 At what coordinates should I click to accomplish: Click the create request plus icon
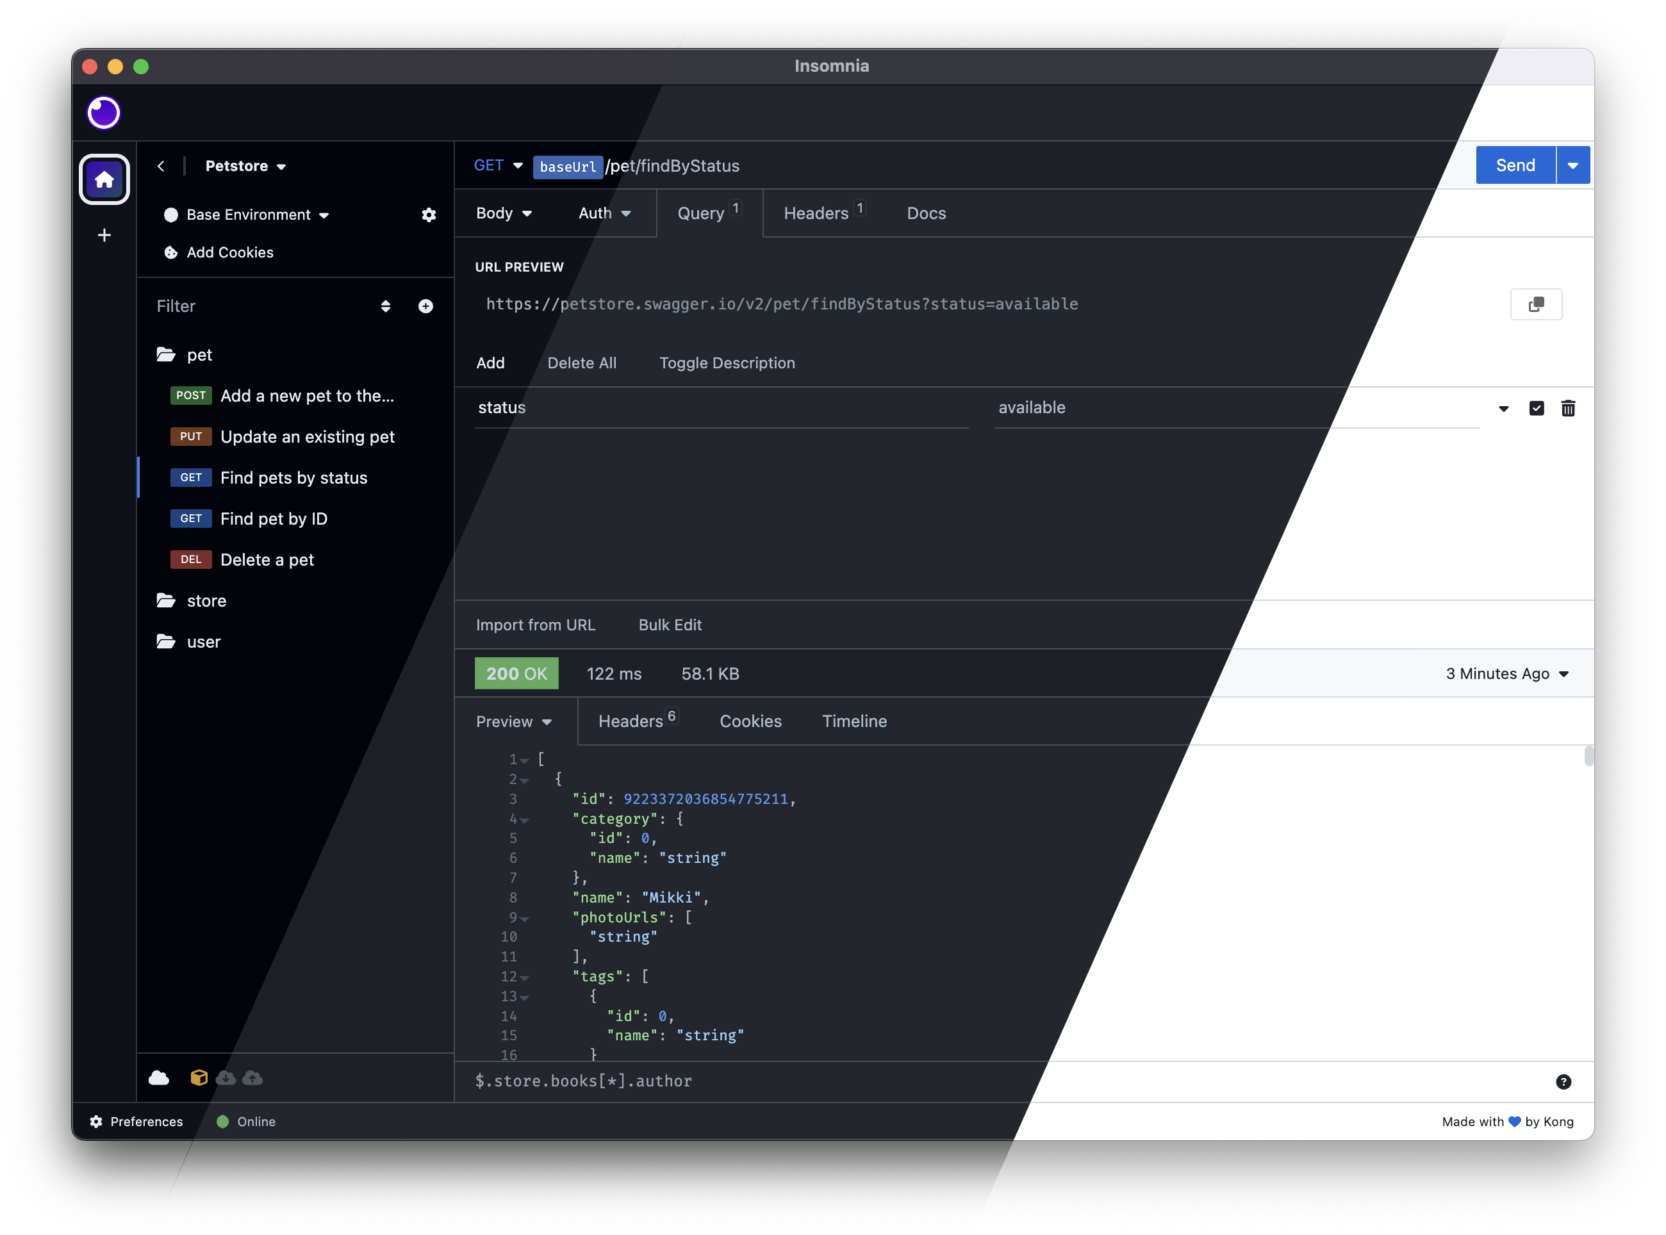(x=425, y=306)
